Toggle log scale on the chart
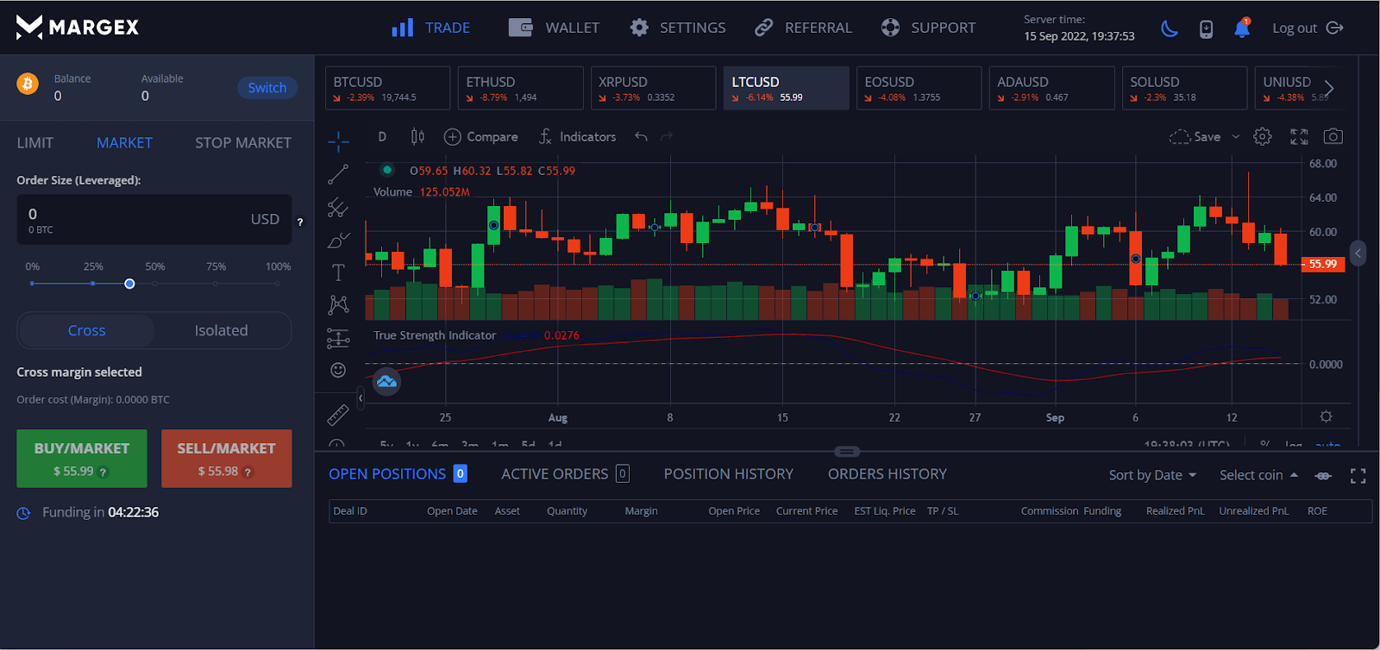 click(1293, 445)
